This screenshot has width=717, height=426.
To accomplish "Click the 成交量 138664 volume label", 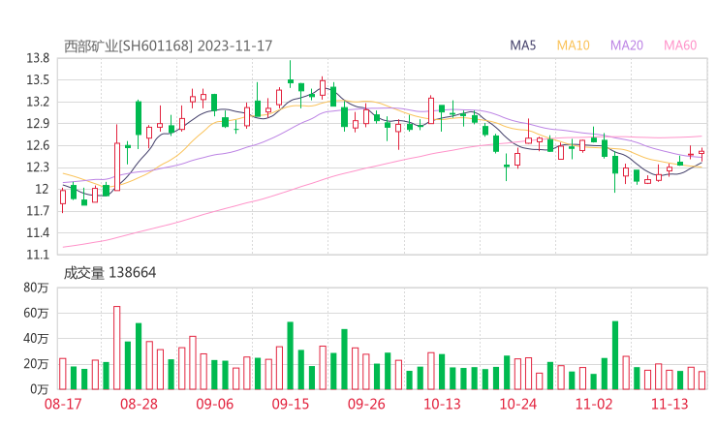I will pyautogui.click(x=109, y=273).
